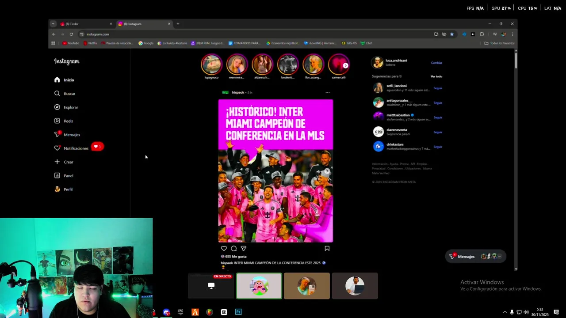Reload the page with refresh icon
Viewport: 566px width, 318px height.
(71, 34)
